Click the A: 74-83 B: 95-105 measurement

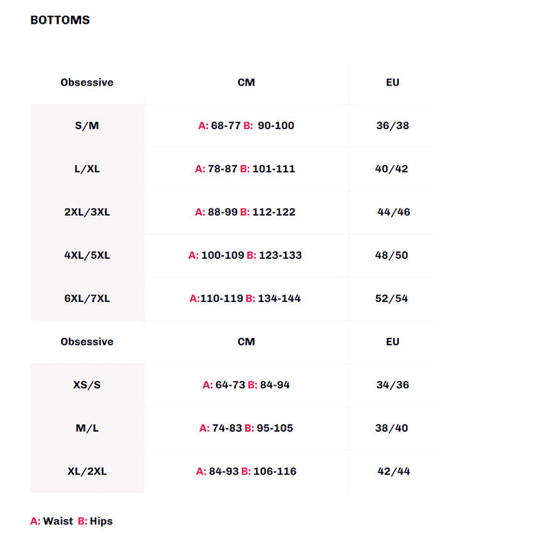tap(246, 428)
